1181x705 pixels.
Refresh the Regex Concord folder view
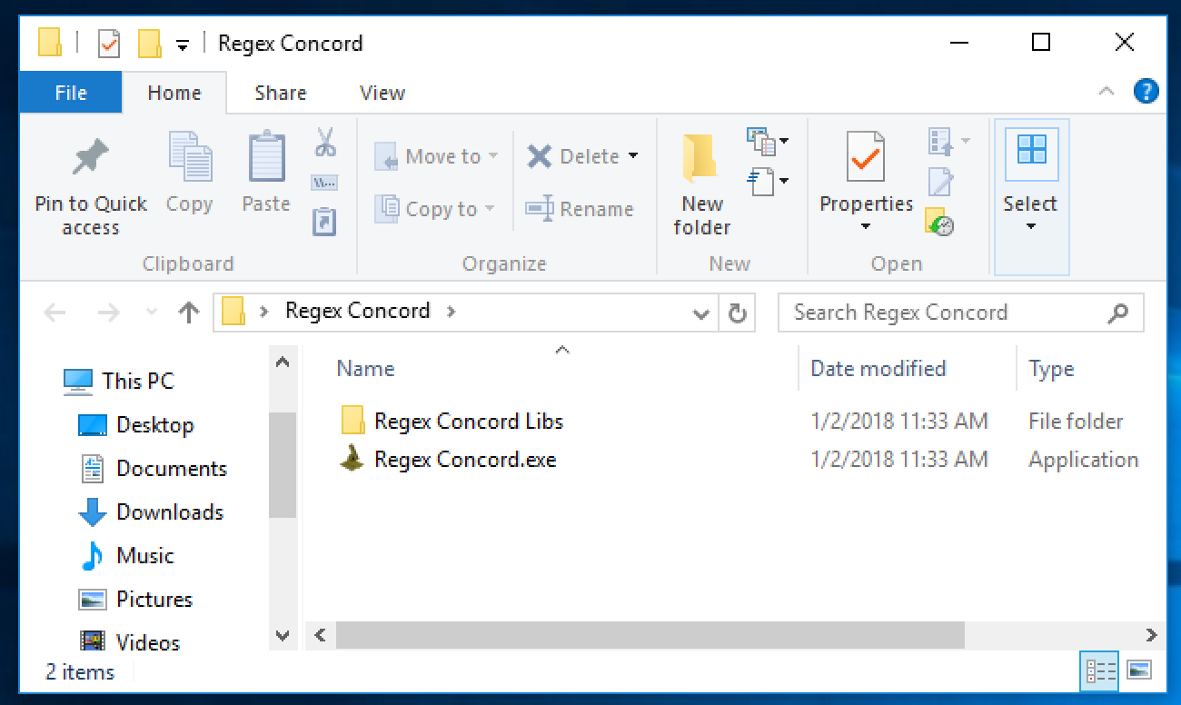click(737, 313)
